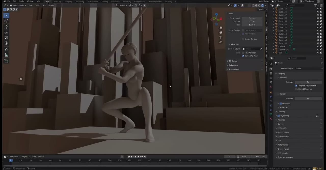Enable Lock To 3D Cursor checkbox

coord(243,53)
